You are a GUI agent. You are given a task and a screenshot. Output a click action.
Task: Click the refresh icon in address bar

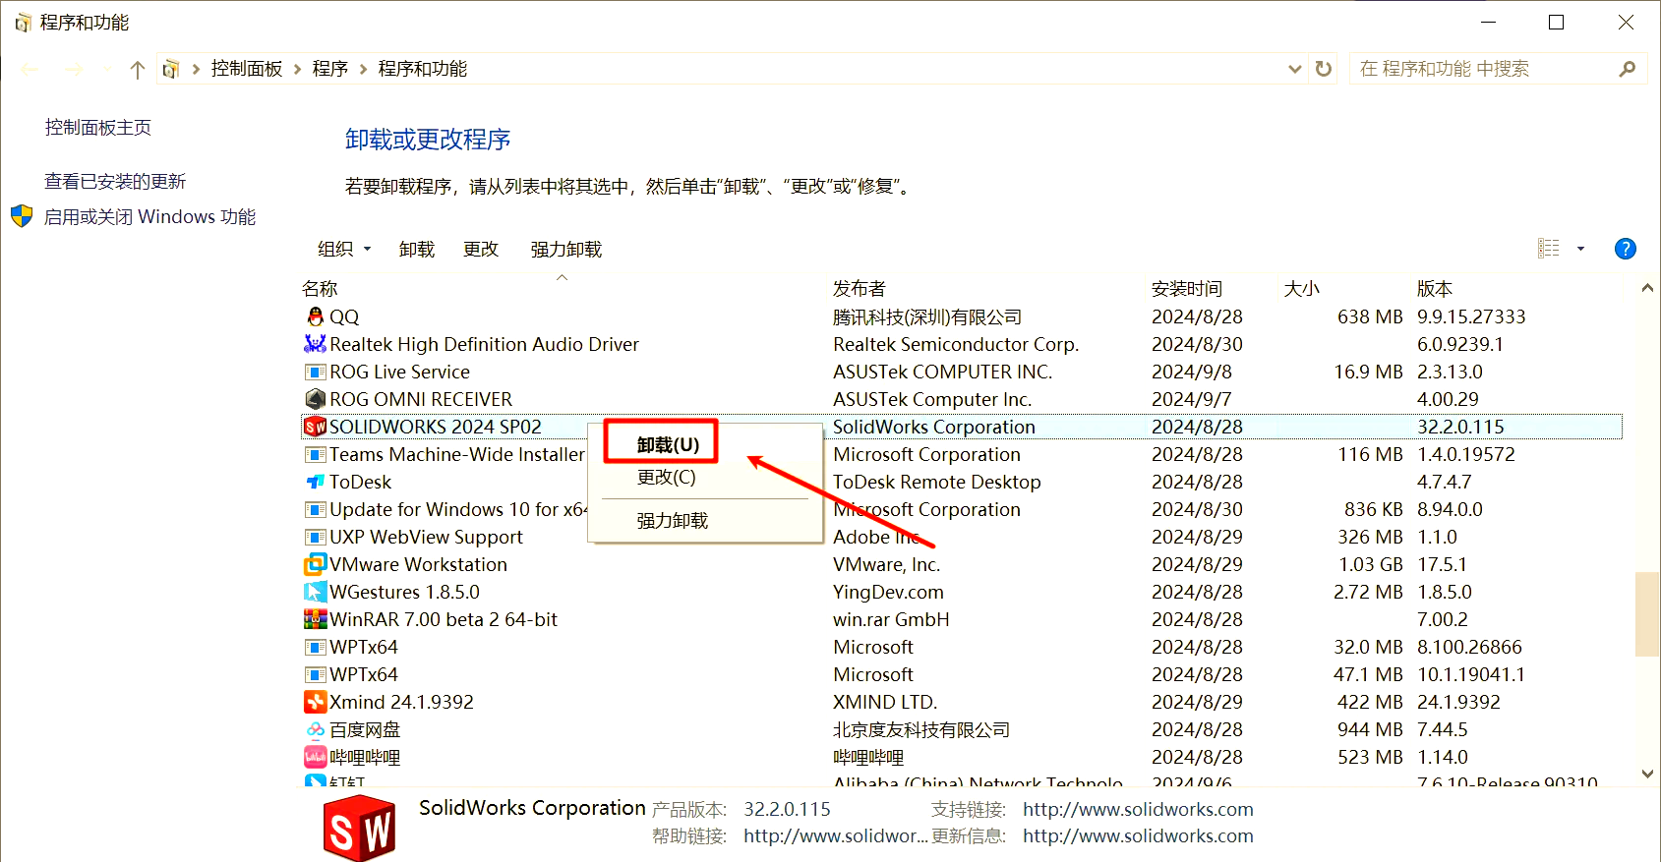tap(1324, 69)
